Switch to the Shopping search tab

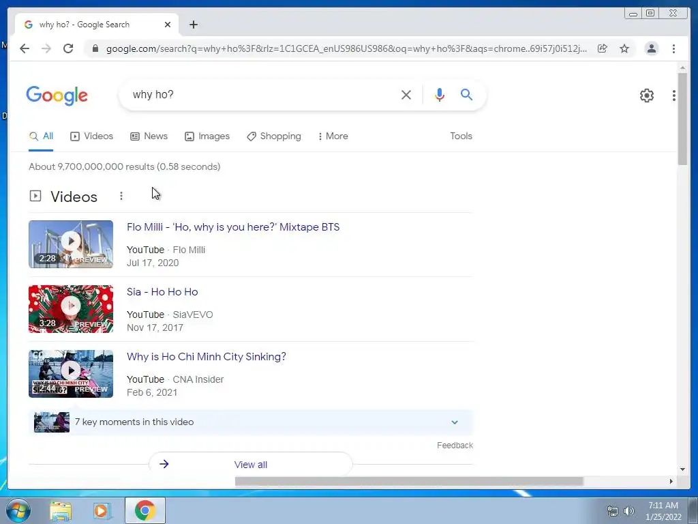point(274,136)
